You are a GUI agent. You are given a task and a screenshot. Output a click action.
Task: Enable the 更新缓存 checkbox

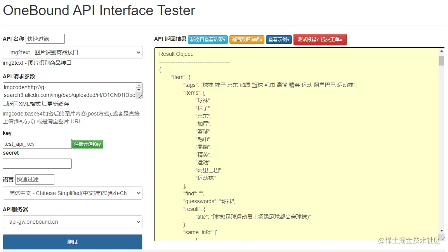(x=45, y=104)
